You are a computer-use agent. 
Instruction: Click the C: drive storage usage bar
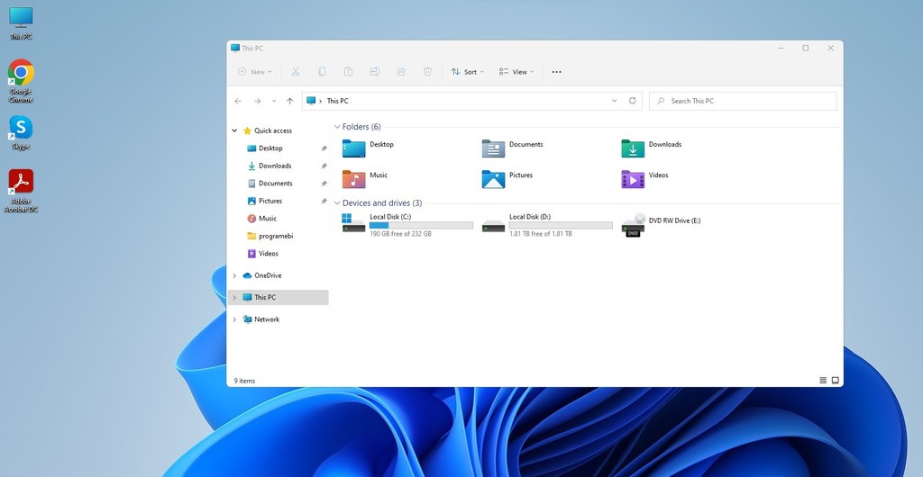tap(421, 226)
